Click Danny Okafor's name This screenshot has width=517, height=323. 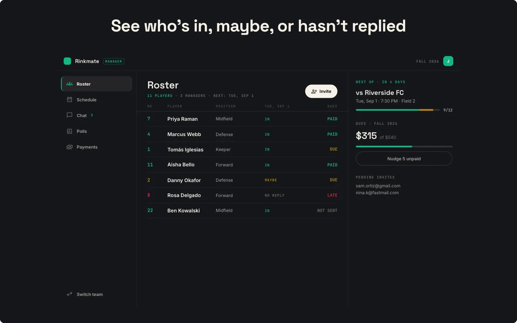tap(184, 180)
